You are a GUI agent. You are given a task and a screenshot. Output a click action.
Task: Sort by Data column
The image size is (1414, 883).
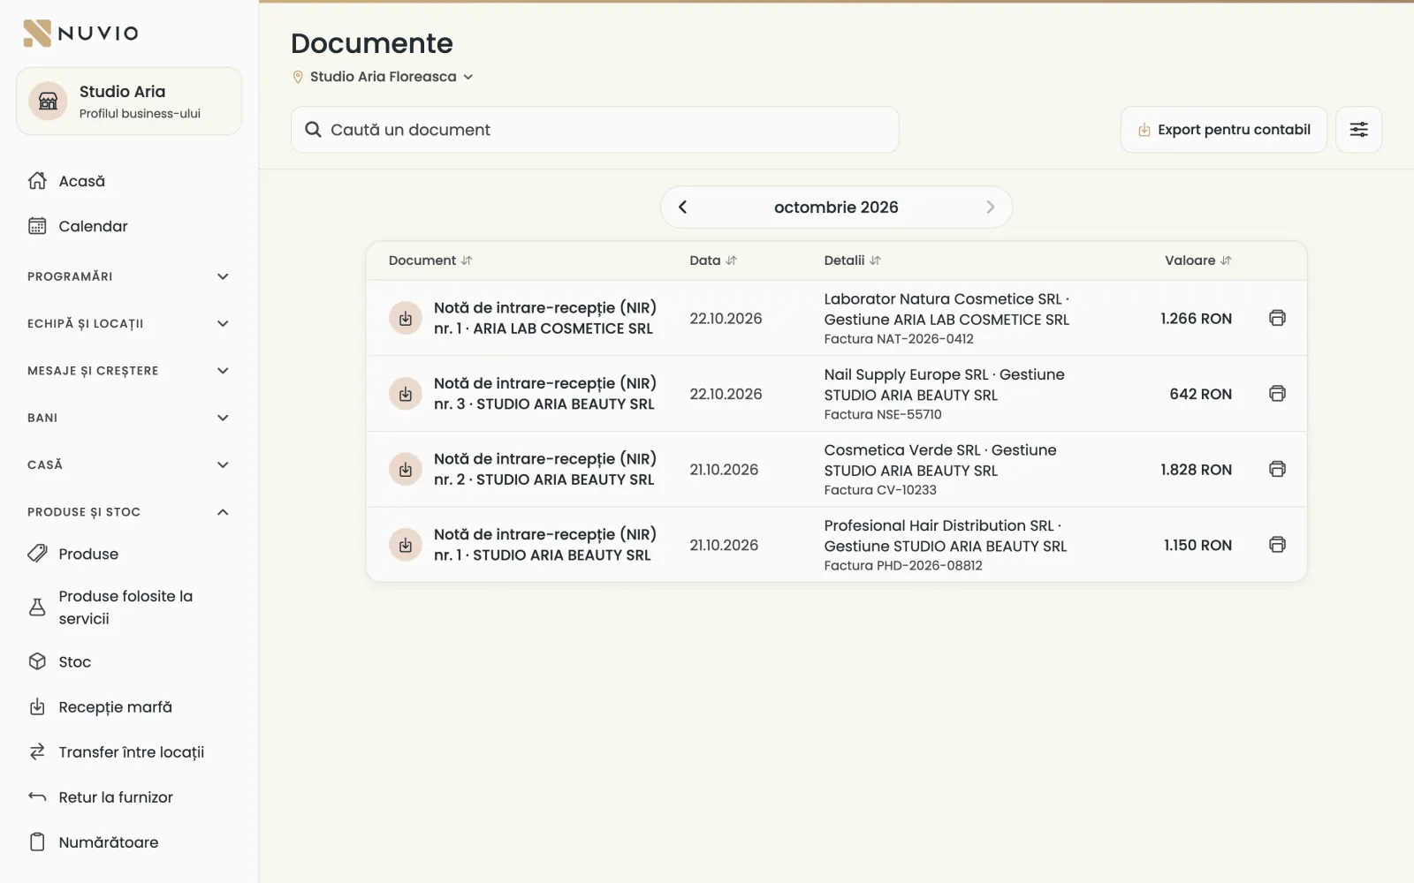coord(713,260)
